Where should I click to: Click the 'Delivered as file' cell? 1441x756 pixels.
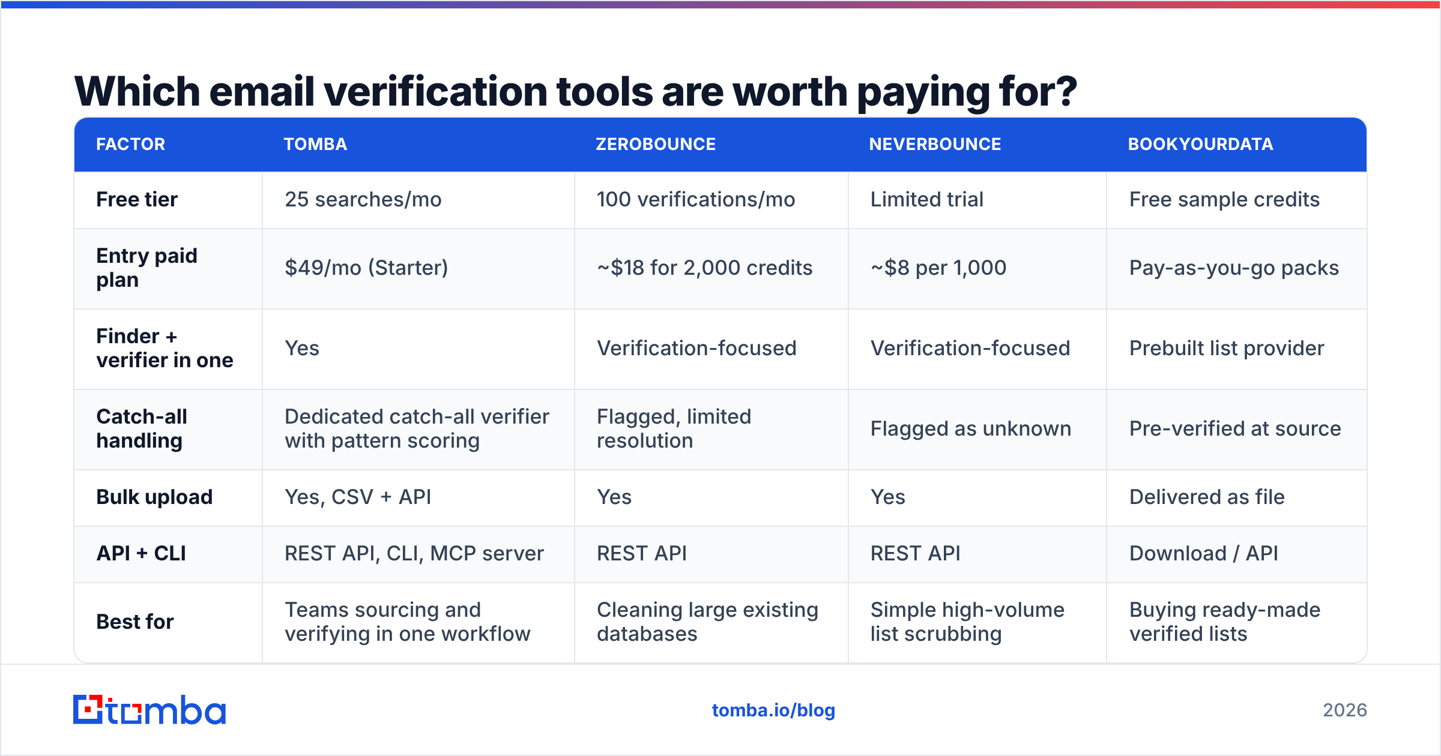tap(1207, 497)
